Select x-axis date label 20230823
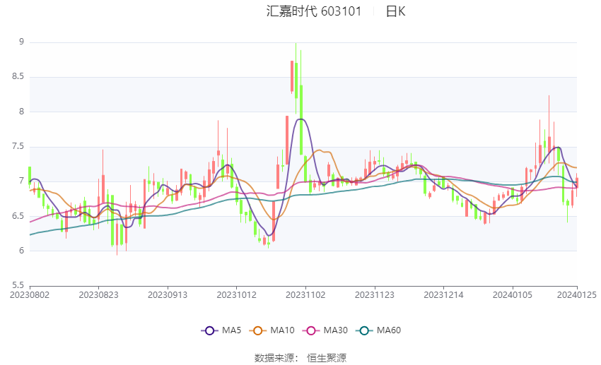Screen dimensions: 601x365 coord(98,295)
